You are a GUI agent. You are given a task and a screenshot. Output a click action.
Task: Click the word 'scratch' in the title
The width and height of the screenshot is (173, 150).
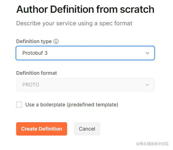click(137, 9)
